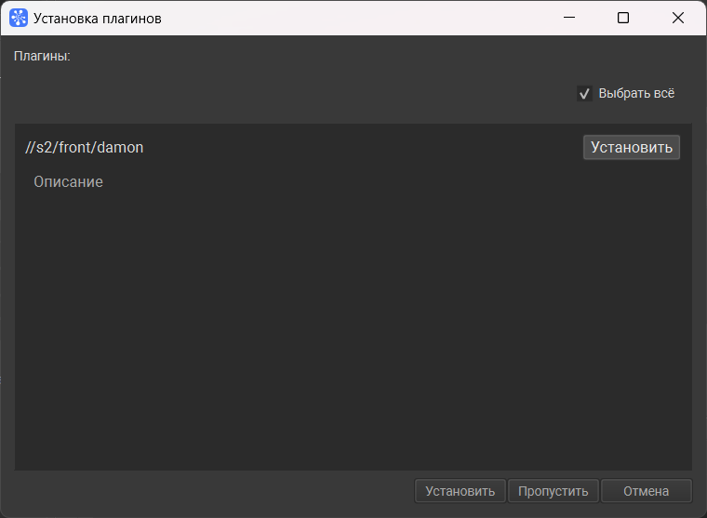
Task: Click the Выбрать всё label text
Action: (x=636, y=93)
